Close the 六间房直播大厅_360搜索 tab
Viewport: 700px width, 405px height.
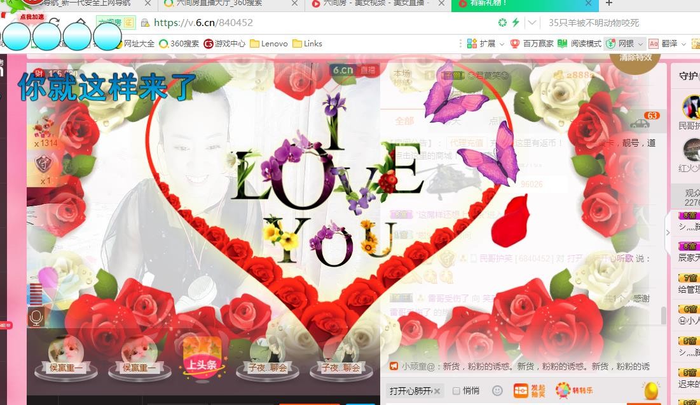[x=294, y=4]
